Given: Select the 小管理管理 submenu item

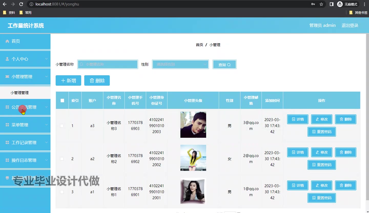Looking at the screenshot, I should pos(25,93).
